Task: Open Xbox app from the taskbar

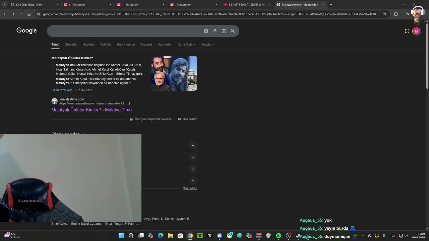Action: [x=230, y=236]
